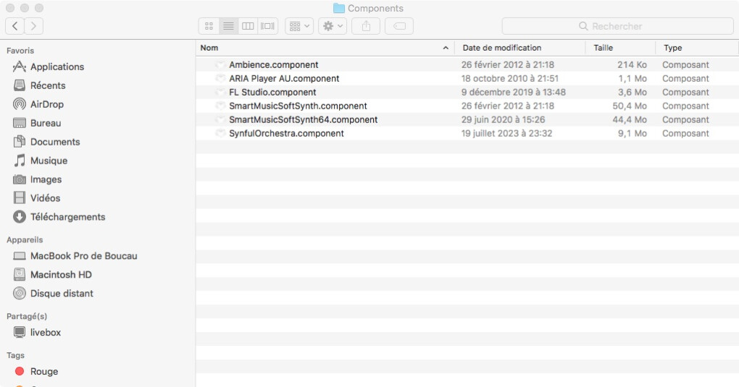Sort by Date de modification column

coord(502,48)
